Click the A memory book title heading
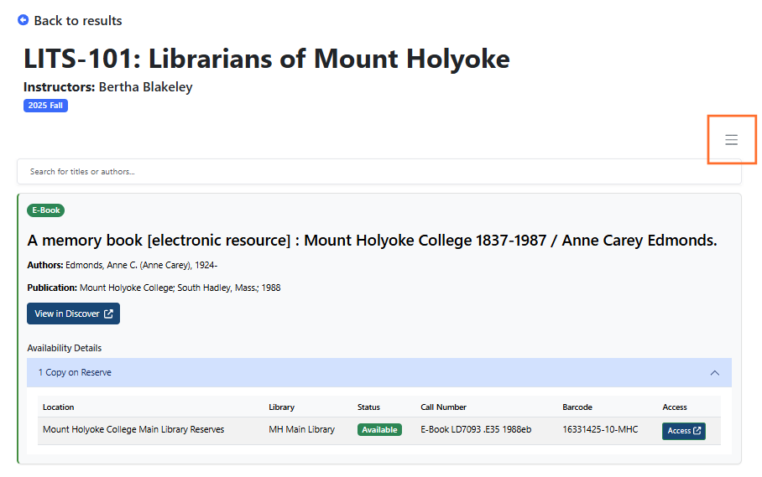This screenshot has width=762, height=477. [x=372, y=241]
